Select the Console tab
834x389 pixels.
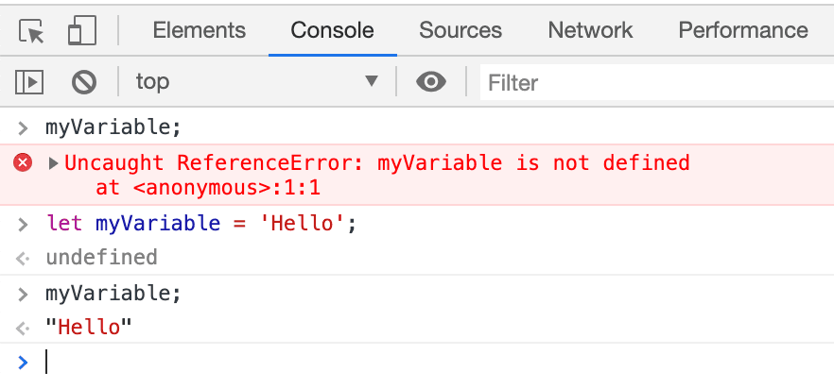333,30
